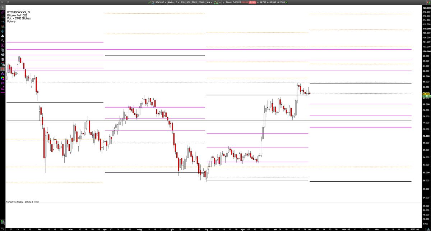Screen dimensions: 431x231
Task: Click the -0.25% change badge
Action: 252,2
